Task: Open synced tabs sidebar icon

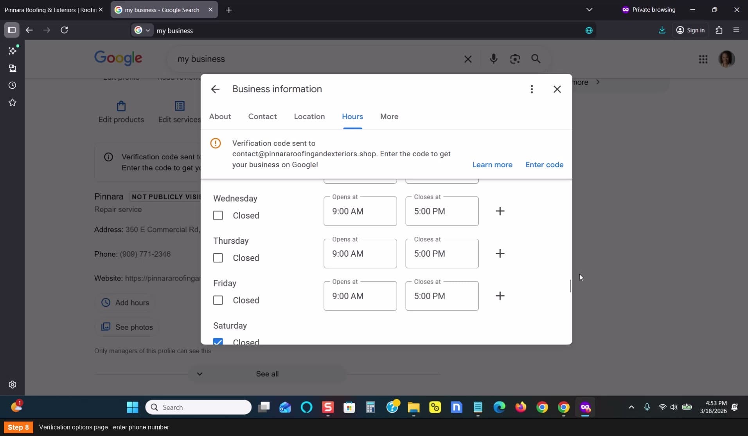Action: [x=13, y=68]
